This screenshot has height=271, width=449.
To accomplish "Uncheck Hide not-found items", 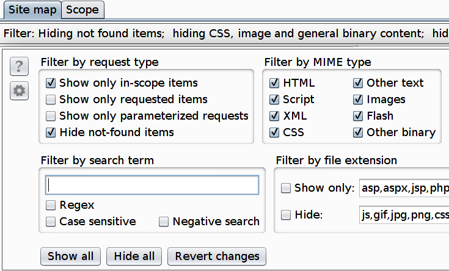I will pos(51,132).
